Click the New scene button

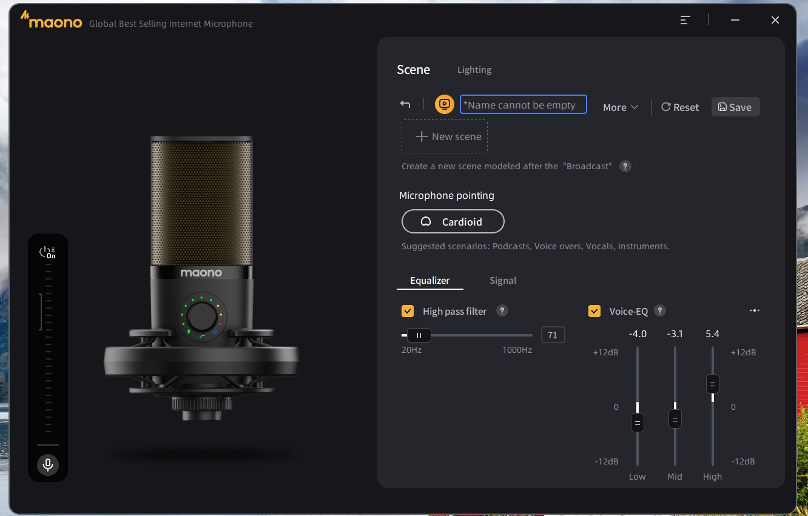coord(445,136)
